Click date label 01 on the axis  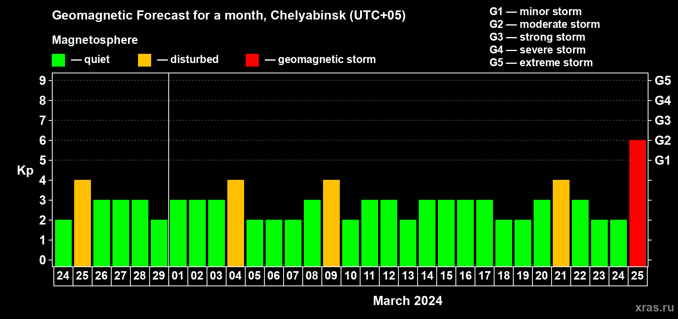tap(178, 276)
